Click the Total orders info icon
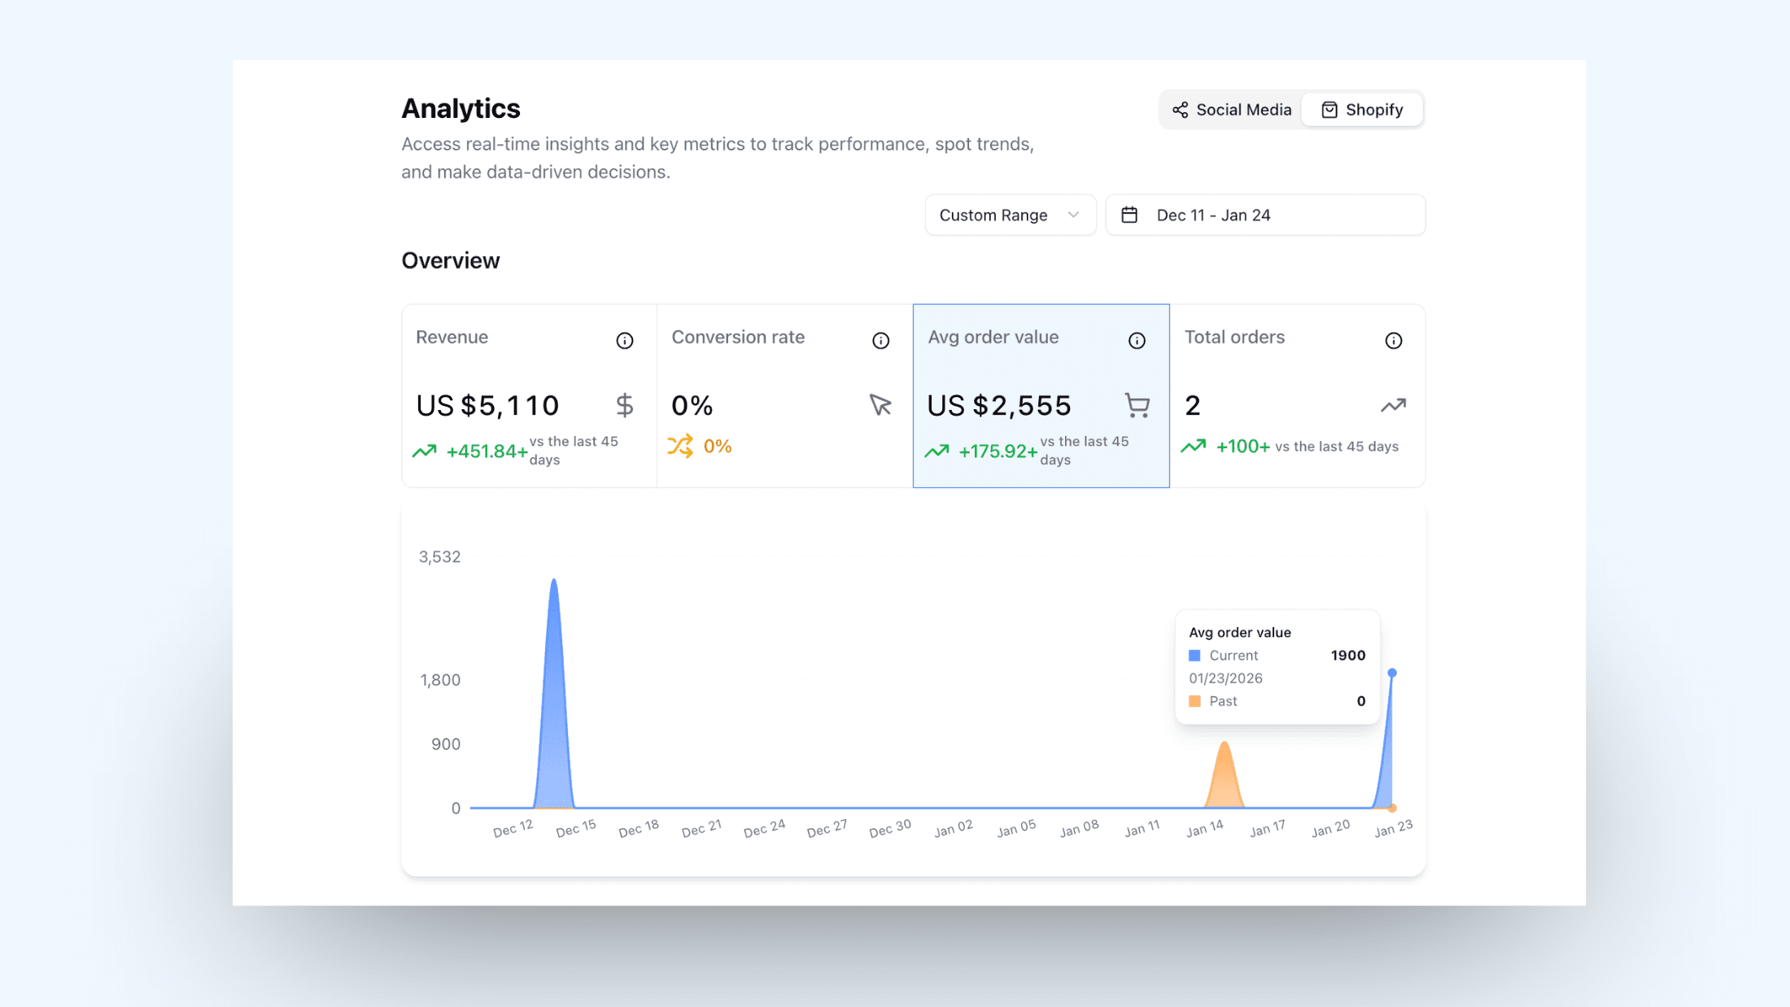The image size is (1790, 1007). pyautogui.click(x=1393, y=341)
